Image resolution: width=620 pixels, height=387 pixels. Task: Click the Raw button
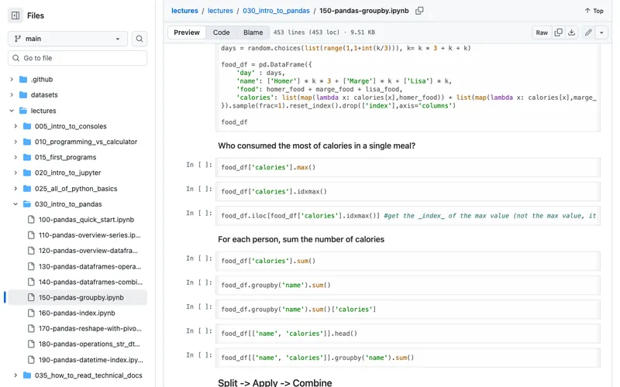pos(542,33)
